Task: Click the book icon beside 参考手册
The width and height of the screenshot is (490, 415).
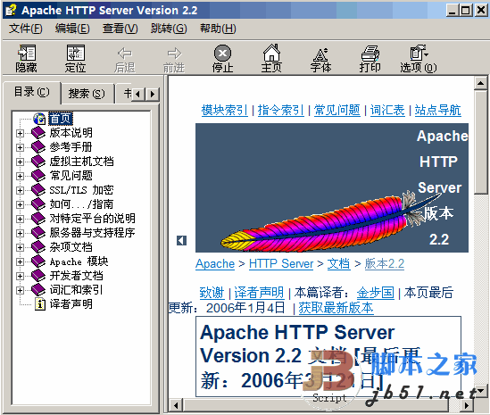Action: tap(38, 147)
